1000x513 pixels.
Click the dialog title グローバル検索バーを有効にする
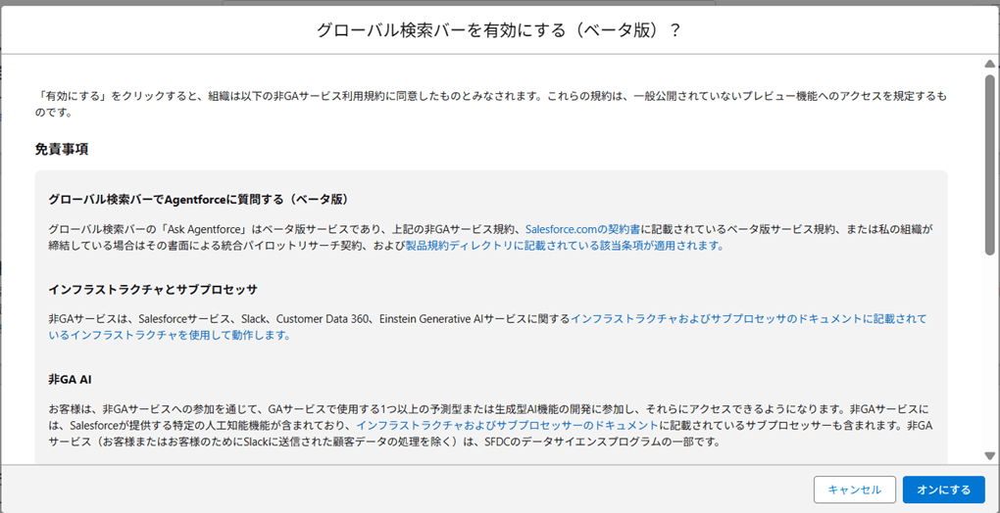click(x=499, y=30)
